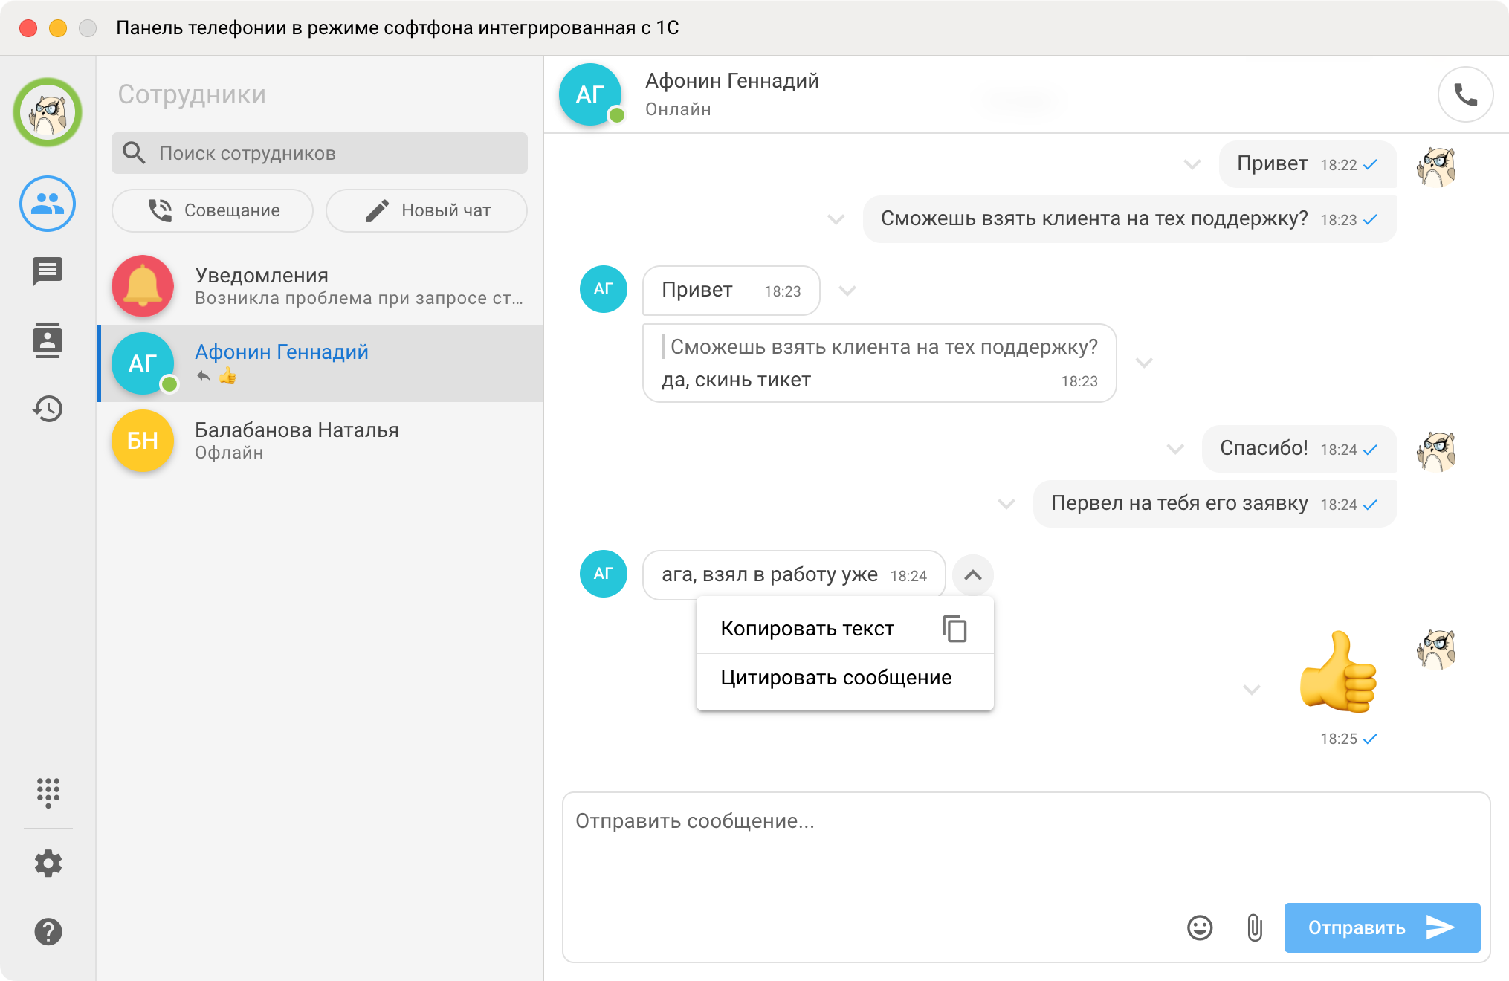Select Балабанова Наталья in employee list
The image size is (1509, 981).
(x=320, y=441)
